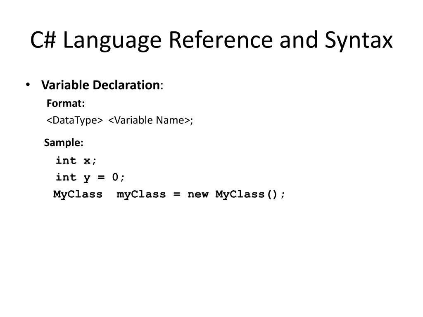Click the slide title 'C# Language Reference and Syntax'
The width and height of the screenshot is (423, 317).
tap(211, 40)
